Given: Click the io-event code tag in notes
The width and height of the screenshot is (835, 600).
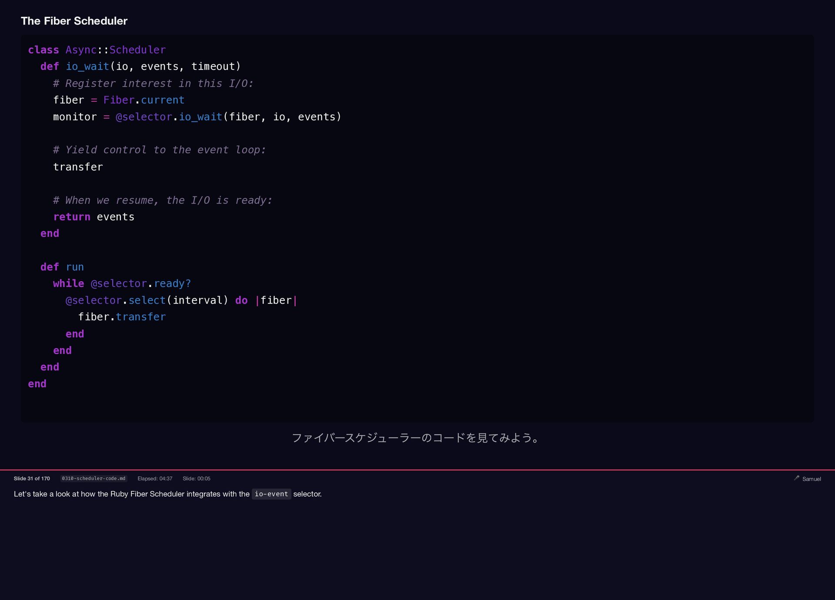Looking at the screenshot, I should pyautogui.click(x=271, y=494).
